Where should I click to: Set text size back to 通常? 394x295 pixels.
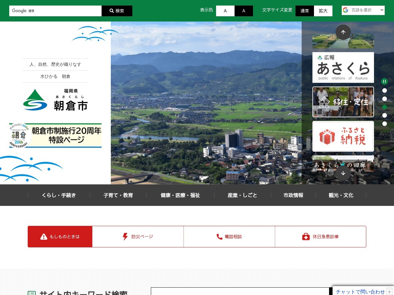[x=305, y=11]
